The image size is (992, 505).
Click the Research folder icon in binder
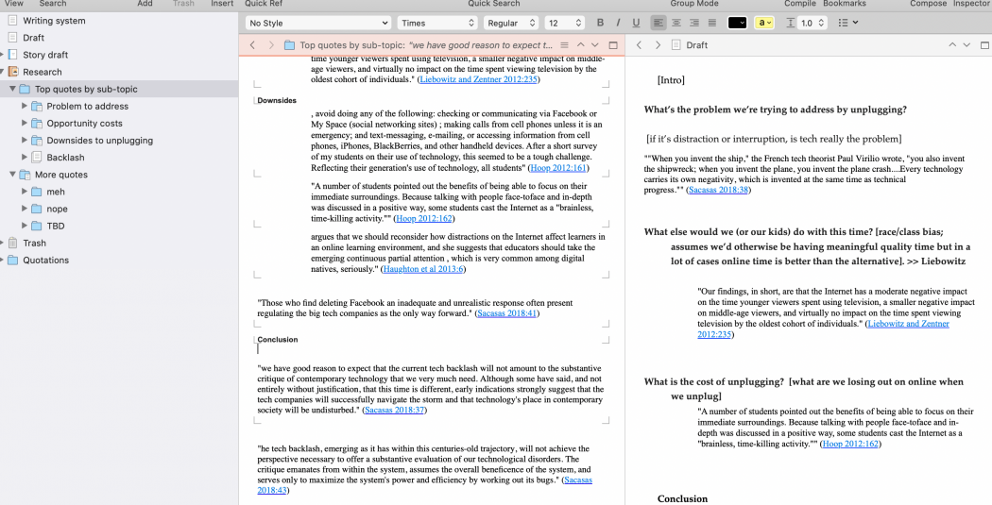tap(12, 72)
